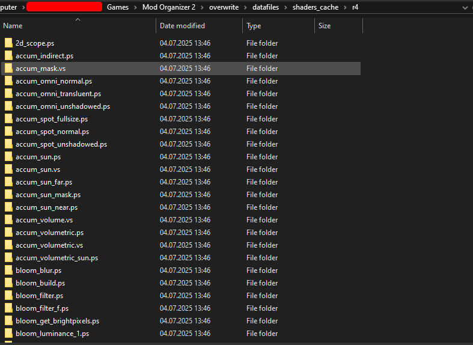Click the date cell of the accum_sun.vs row
The width and height of the screenshot is (473, 345).
point(185,169)
